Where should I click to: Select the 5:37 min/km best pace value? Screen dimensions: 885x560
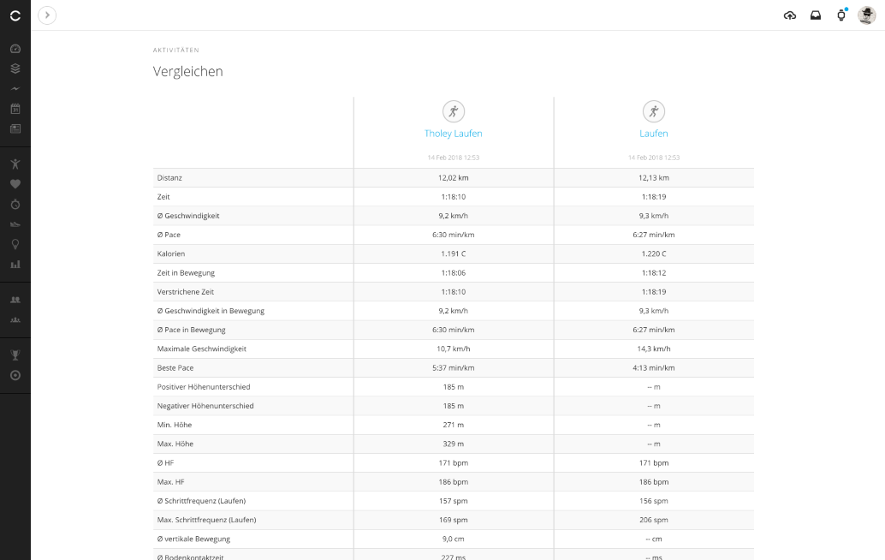tap(454, 368)
